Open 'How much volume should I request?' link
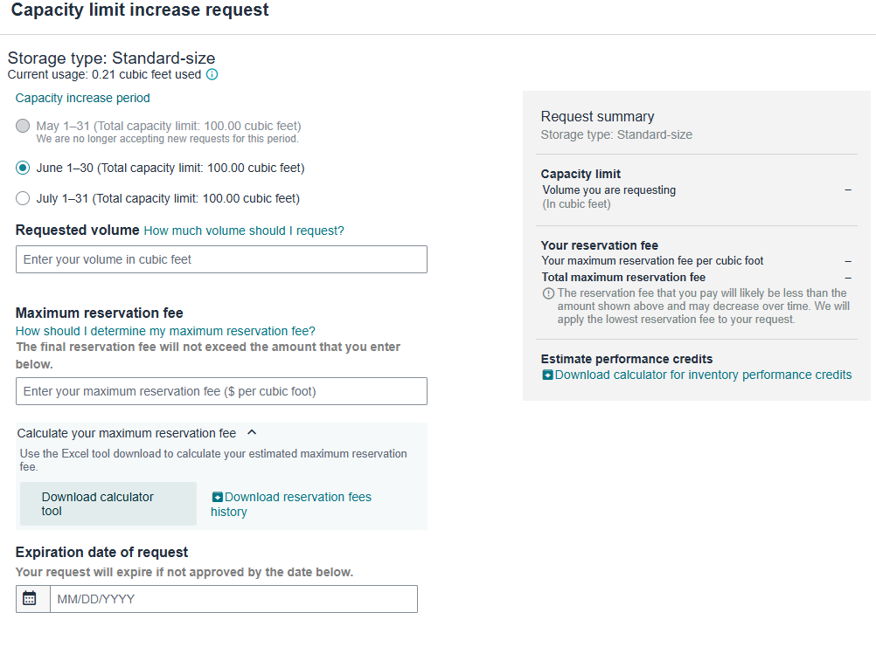Screen dimensions: 876x647 (x=244, y=231)
